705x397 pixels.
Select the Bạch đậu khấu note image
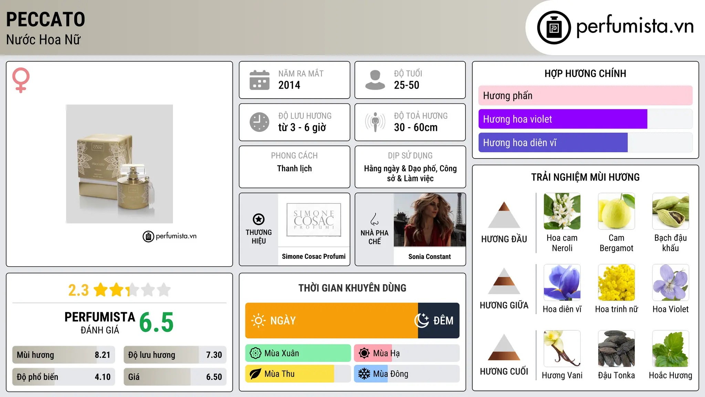pyautogui.click(x=671, y=211)
